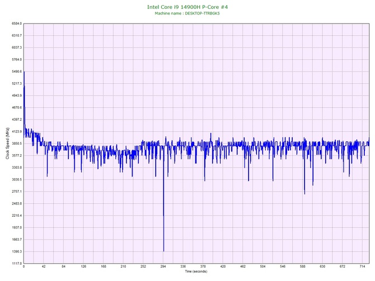Image resolution: width=375 pixels, height=281 pixels.
Task: Click the Machine name DESKTOP-TTRBGK5 subtitle
Action: 187,13
